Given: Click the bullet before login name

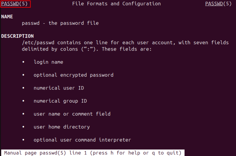Looking at the screenshot, I should (23, 62).
